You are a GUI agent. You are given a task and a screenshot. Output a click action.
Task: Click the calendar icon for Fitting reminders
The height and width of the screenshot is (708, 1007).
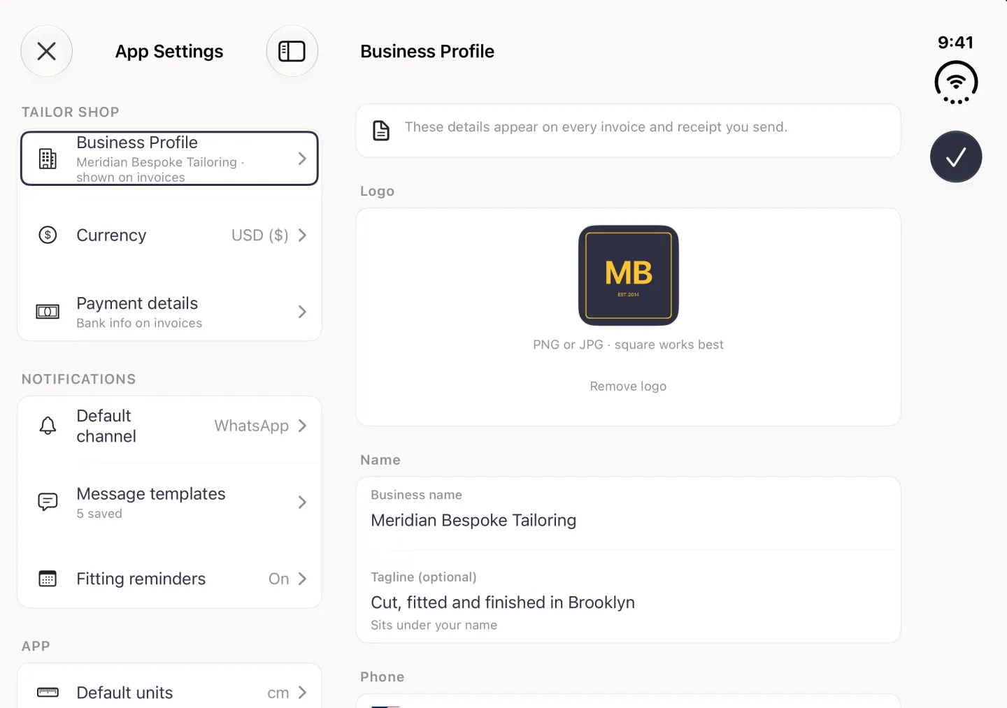point(48,579)
